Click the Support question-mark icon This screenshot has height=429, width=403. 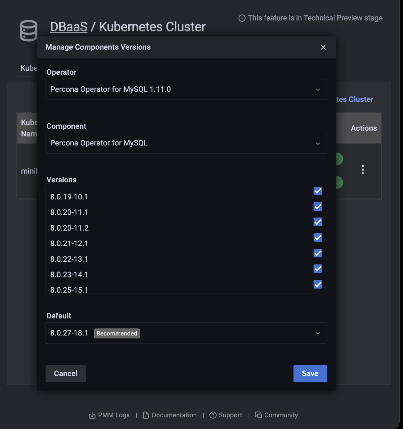[x=213, y=415]
